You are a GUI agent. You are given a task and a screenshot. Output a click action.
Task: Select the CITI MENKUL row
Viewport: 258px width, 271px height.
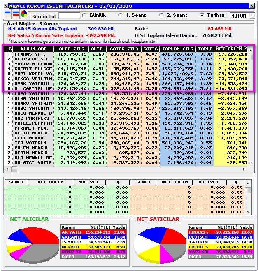pos(126,138)
